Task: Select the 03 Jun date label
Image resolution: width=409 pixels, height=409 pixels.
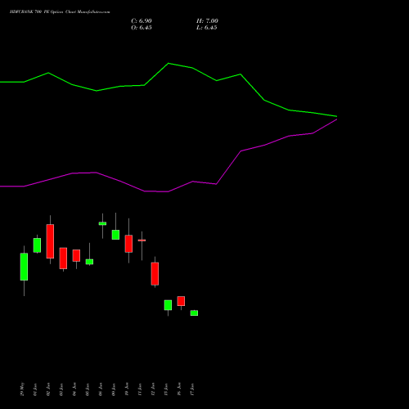Action: point(61,389)
